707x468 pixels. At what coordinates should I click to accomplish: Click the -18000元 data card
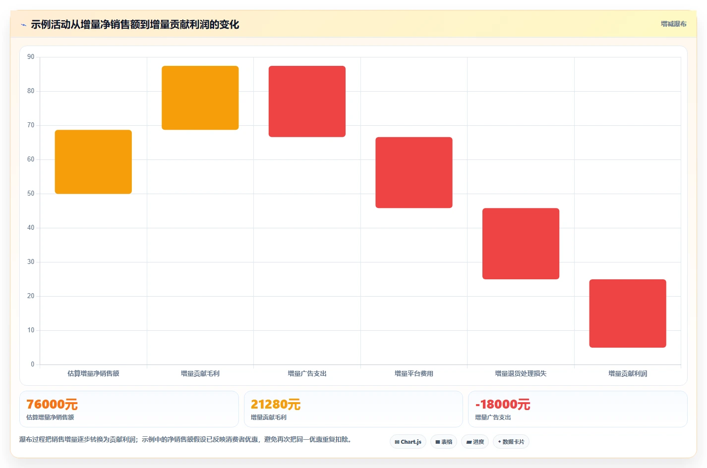pos(578,409)
